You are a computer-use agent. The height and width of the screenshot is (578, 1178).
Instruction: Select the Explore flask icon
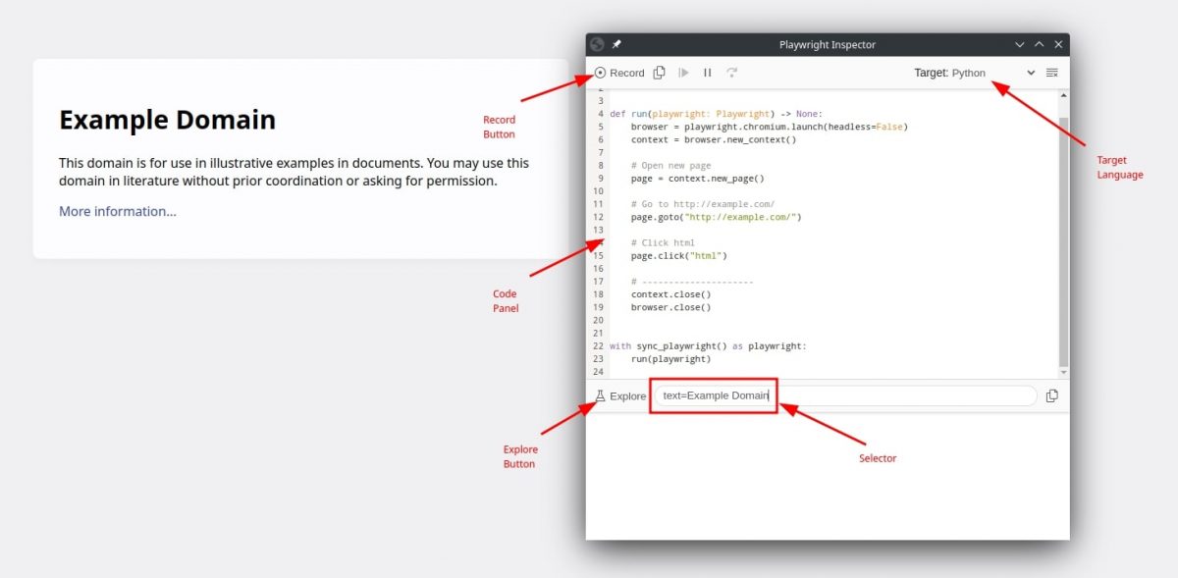point(600,395)
